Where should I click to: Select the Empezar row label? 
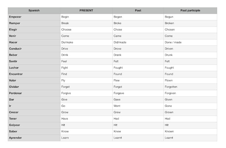(34, 17)
